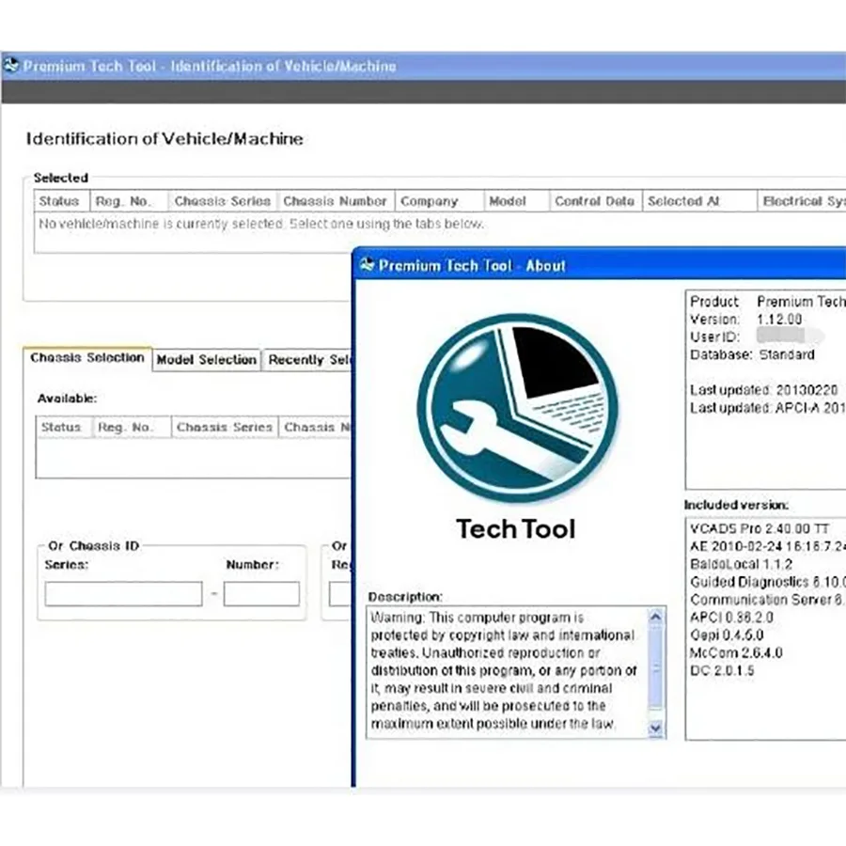Click the Communication Server version entry
846x846 pixels.
pyautogui.click(x=767, y=600)
